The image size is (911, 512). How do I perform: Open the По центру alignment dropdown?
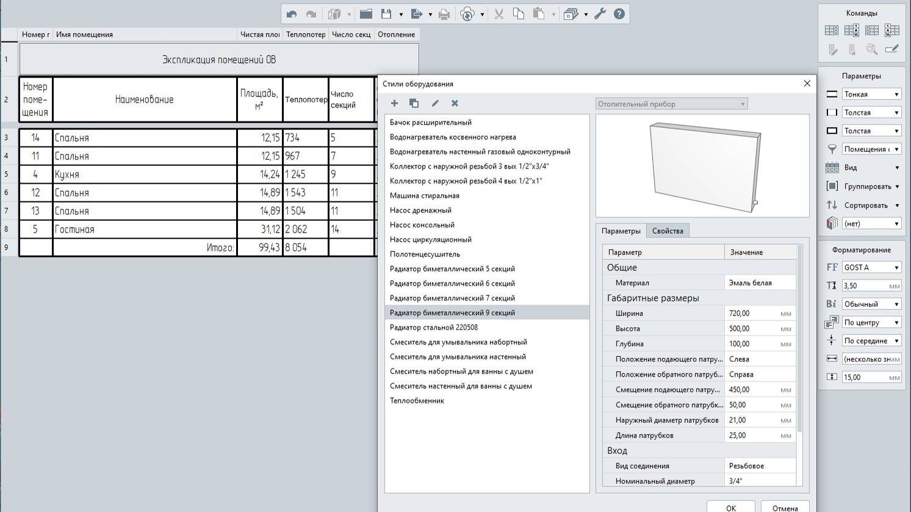pos(871,322)
